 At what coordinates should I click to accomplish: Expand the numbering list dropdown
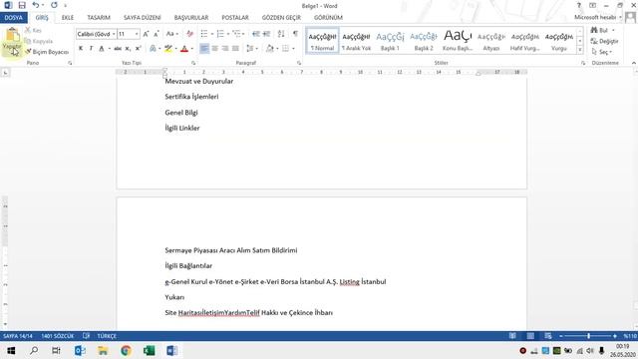coord(228,34)
